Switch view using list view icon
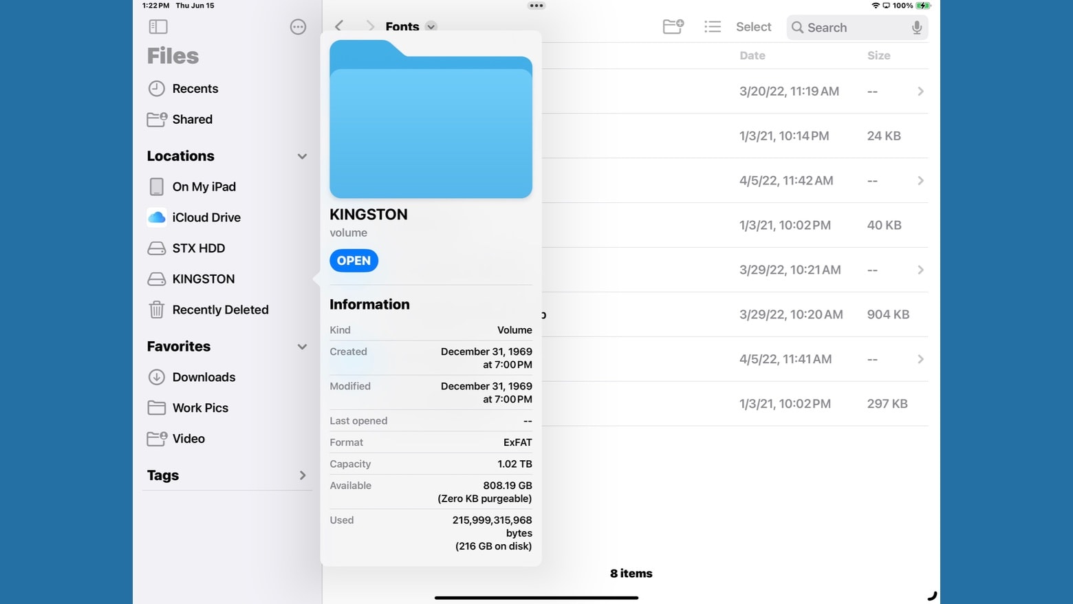The width and height of the screenshot is (1073, 604). [713, 27]
